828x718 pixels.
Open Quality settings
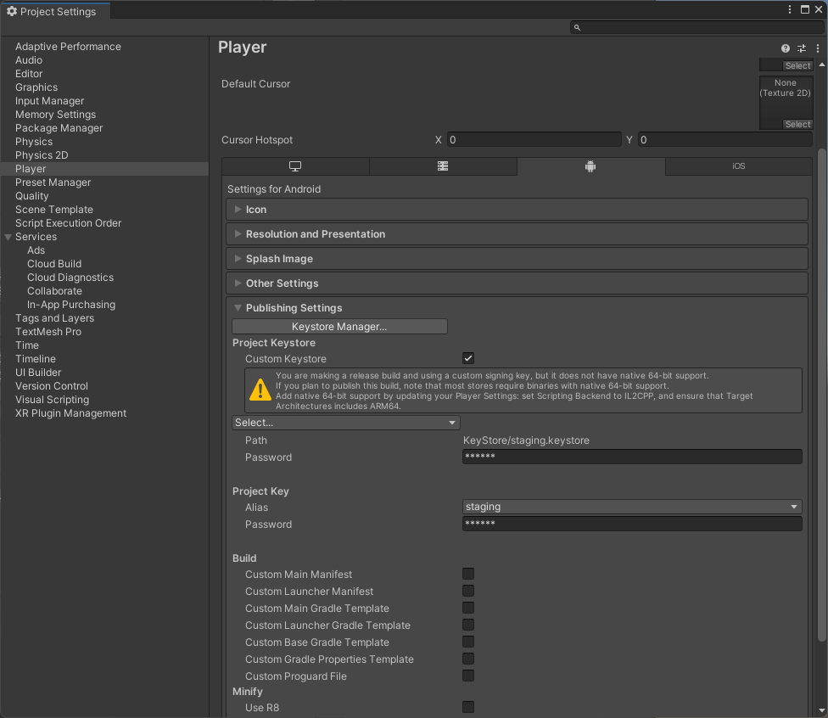tap(31, 196)
